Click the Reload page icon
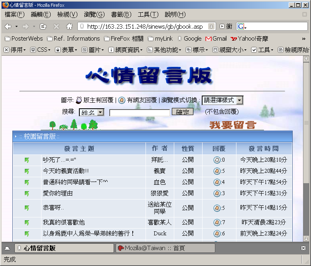Image resolution: width=311 pixels, height=266 pixels. click(43, 27)
